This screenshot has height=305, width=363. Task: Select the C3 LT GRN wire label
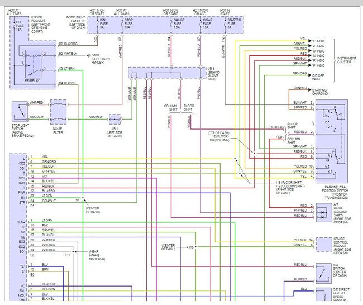coord(66,68)
